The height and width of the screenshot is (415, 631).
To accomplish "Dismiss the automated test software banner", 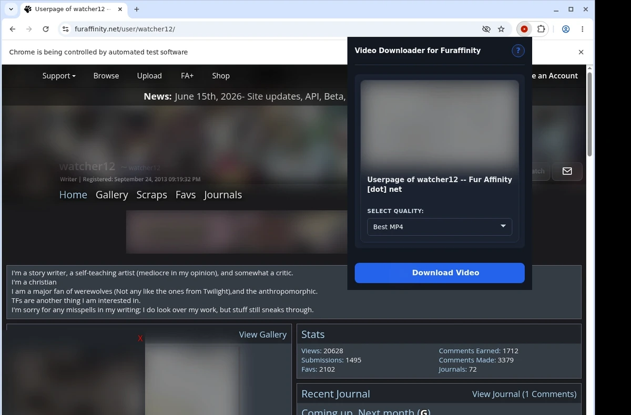I will coord(581,52).
